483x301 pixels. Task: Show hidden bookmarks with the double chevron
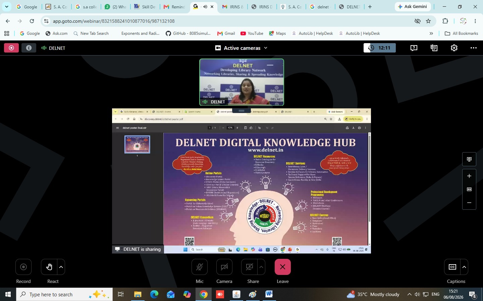coord(431,33)
